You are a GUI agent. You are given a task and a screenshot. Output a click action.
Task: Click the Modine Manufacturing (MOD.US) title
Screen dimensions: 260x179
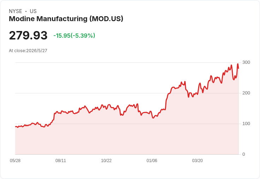click(66, 19)
